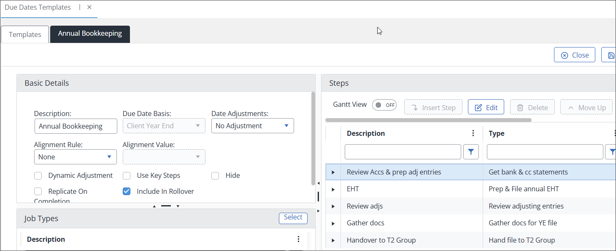This screenshot has height=251, width=616.
Task: Click the Steps horizontal scrollbar
Action: tap(428, 120)
